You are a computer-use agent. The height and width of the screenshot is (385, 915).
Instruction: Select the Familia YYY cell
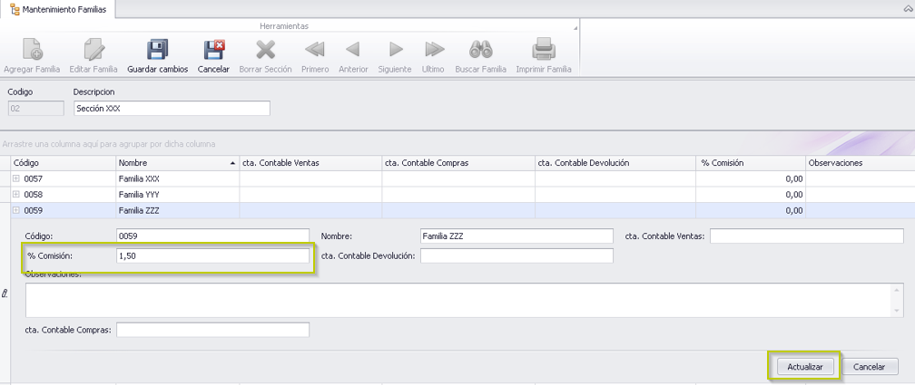pos(178,195)
